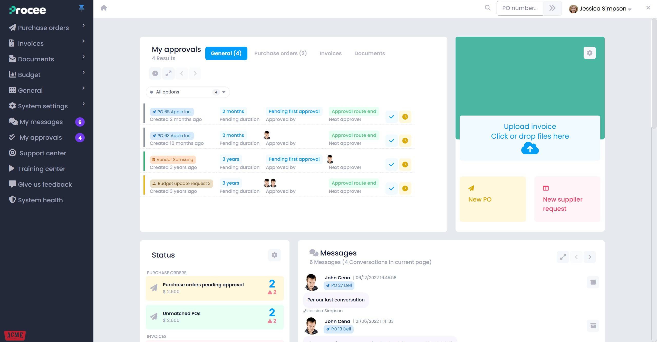Click John Cena avatar on PO 27 message
Screen dimensions: 657x342
(312, 282)
